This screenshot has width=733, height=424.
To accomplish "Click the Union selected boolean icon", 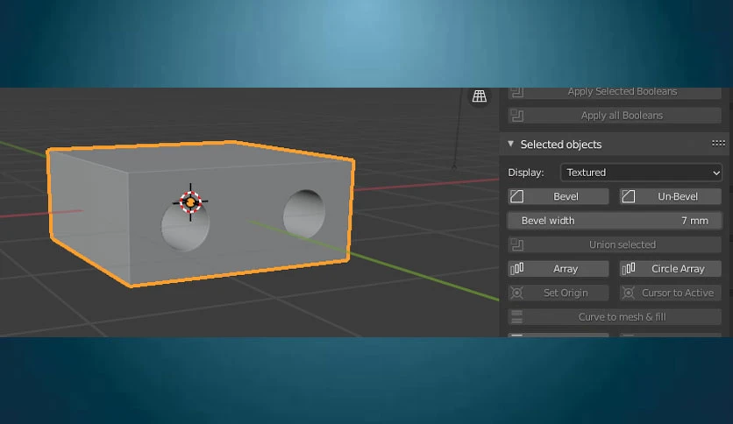I will (x=516, y=244).
